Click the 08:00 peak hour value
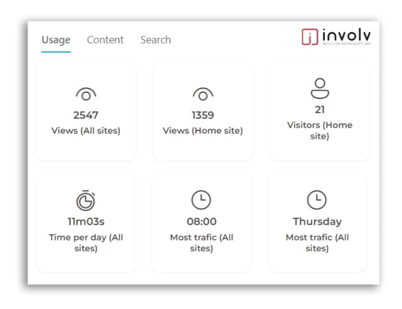 [x=202, y=222]
